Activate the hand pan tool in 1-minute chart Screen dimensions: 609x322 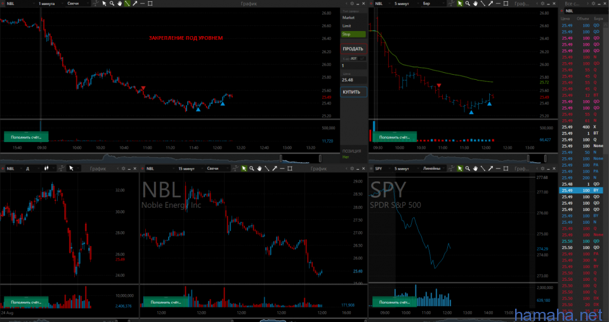(x=119, y=4)
